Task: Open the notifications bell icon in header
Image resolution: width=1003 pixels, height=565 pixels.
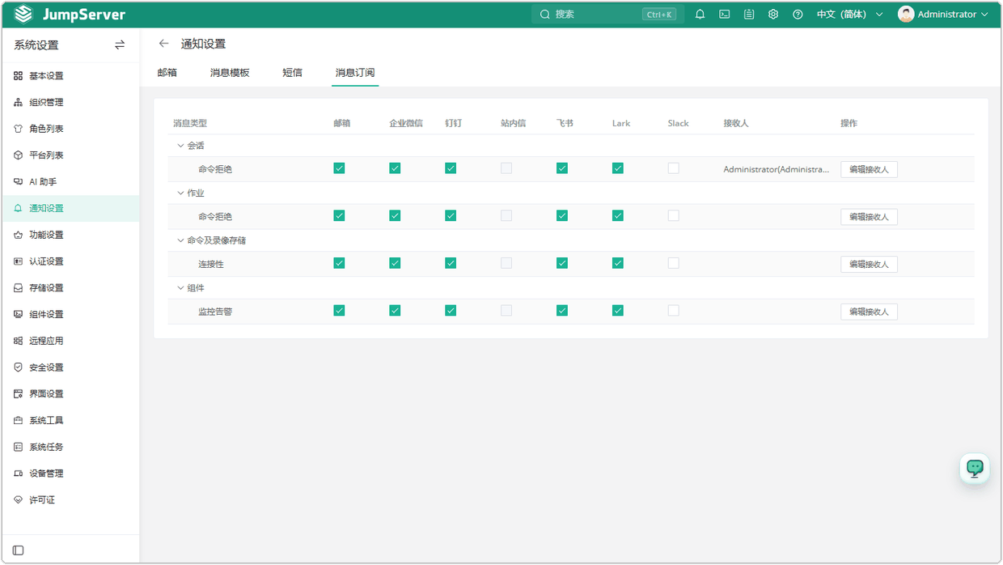Action: tap(700, 15)
